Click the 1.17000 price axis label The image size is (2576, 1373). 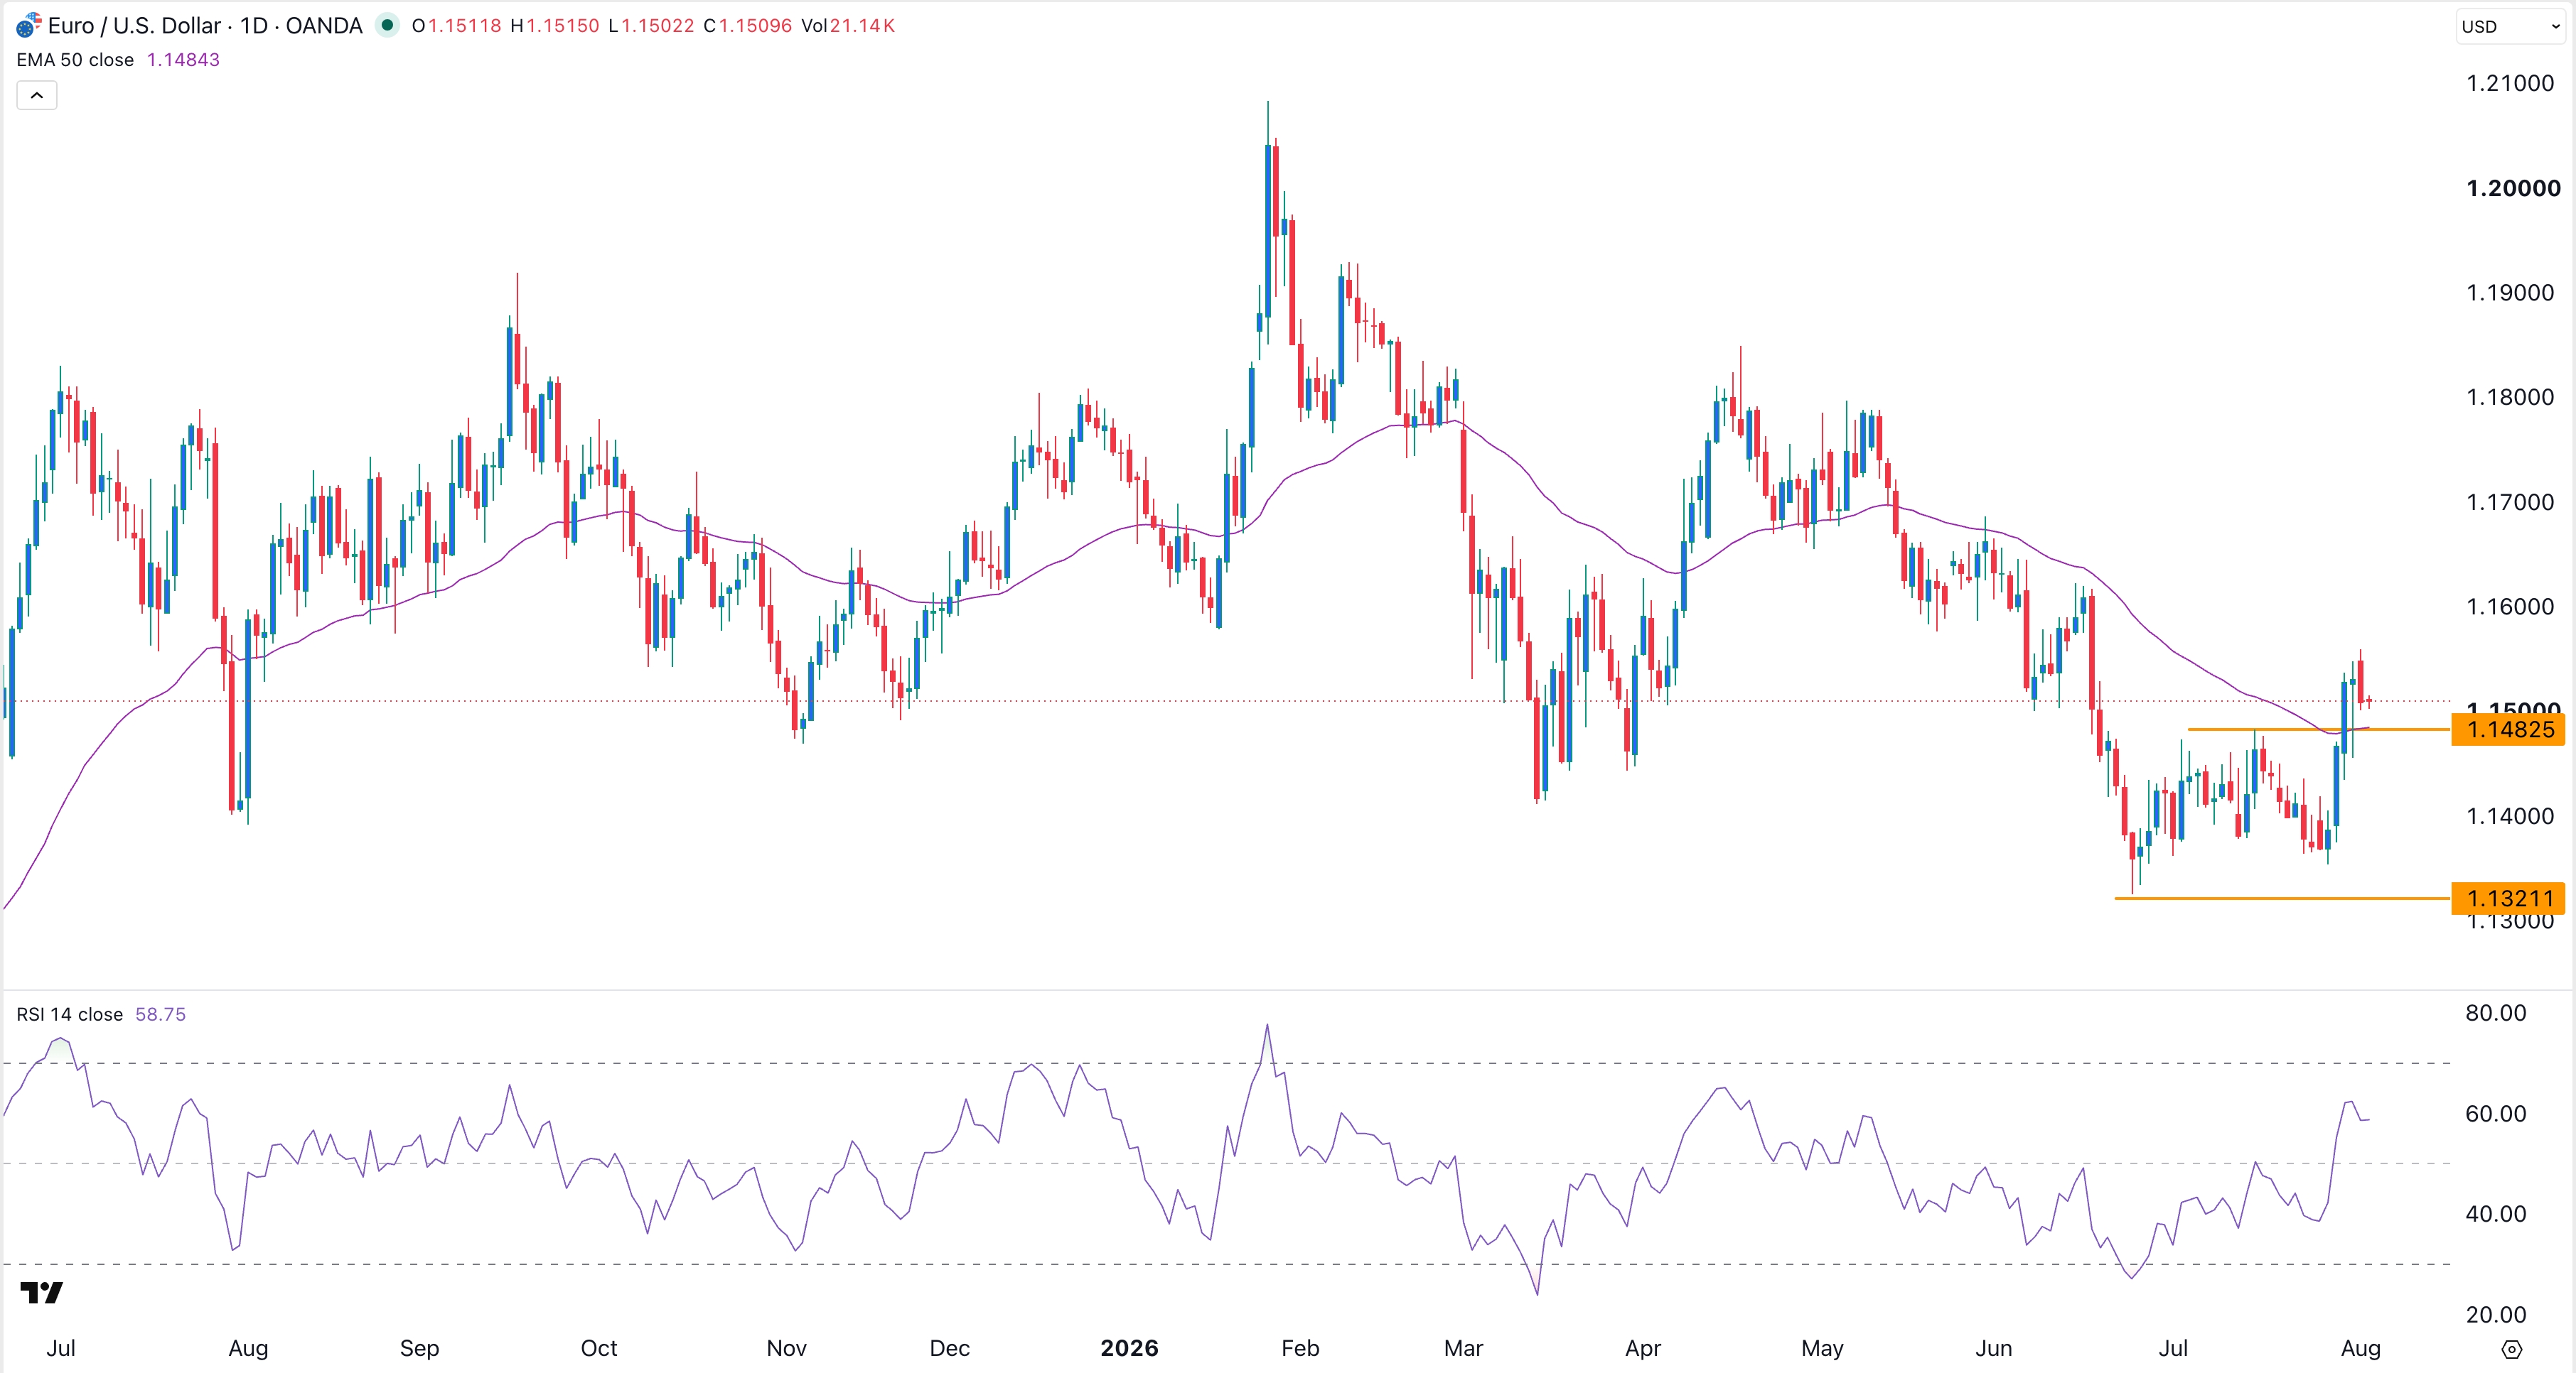pos(2510,503)
